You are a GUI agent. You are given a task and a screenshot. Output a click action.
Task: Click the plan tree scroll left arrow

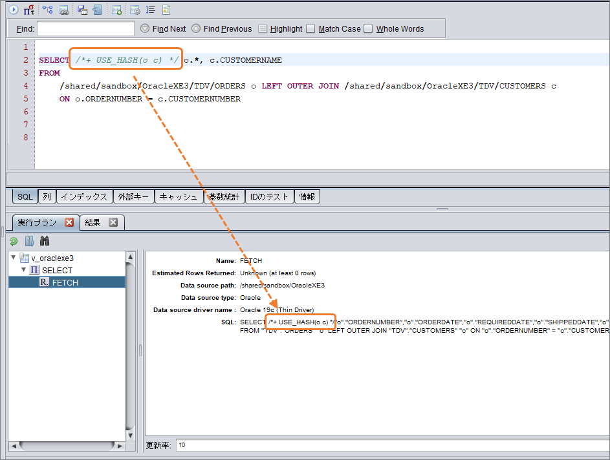(x=14, y=446)
